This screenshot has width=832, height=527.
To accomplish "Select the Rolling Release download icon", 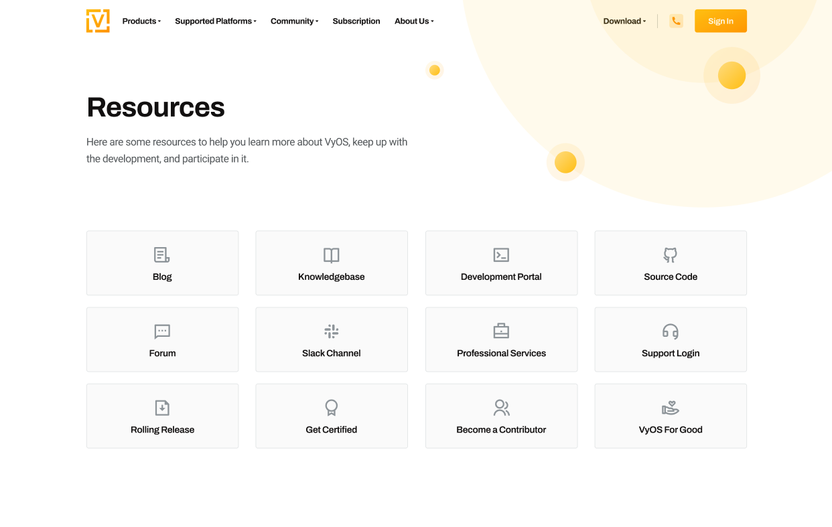I will click(161, 407).
